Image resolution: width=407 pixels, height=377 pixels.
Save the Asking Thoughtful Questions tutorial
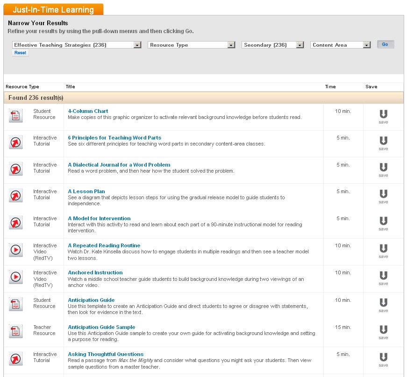coord(383,359)
